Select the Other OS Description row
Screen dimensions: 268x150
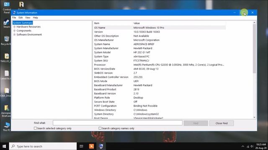160,36
